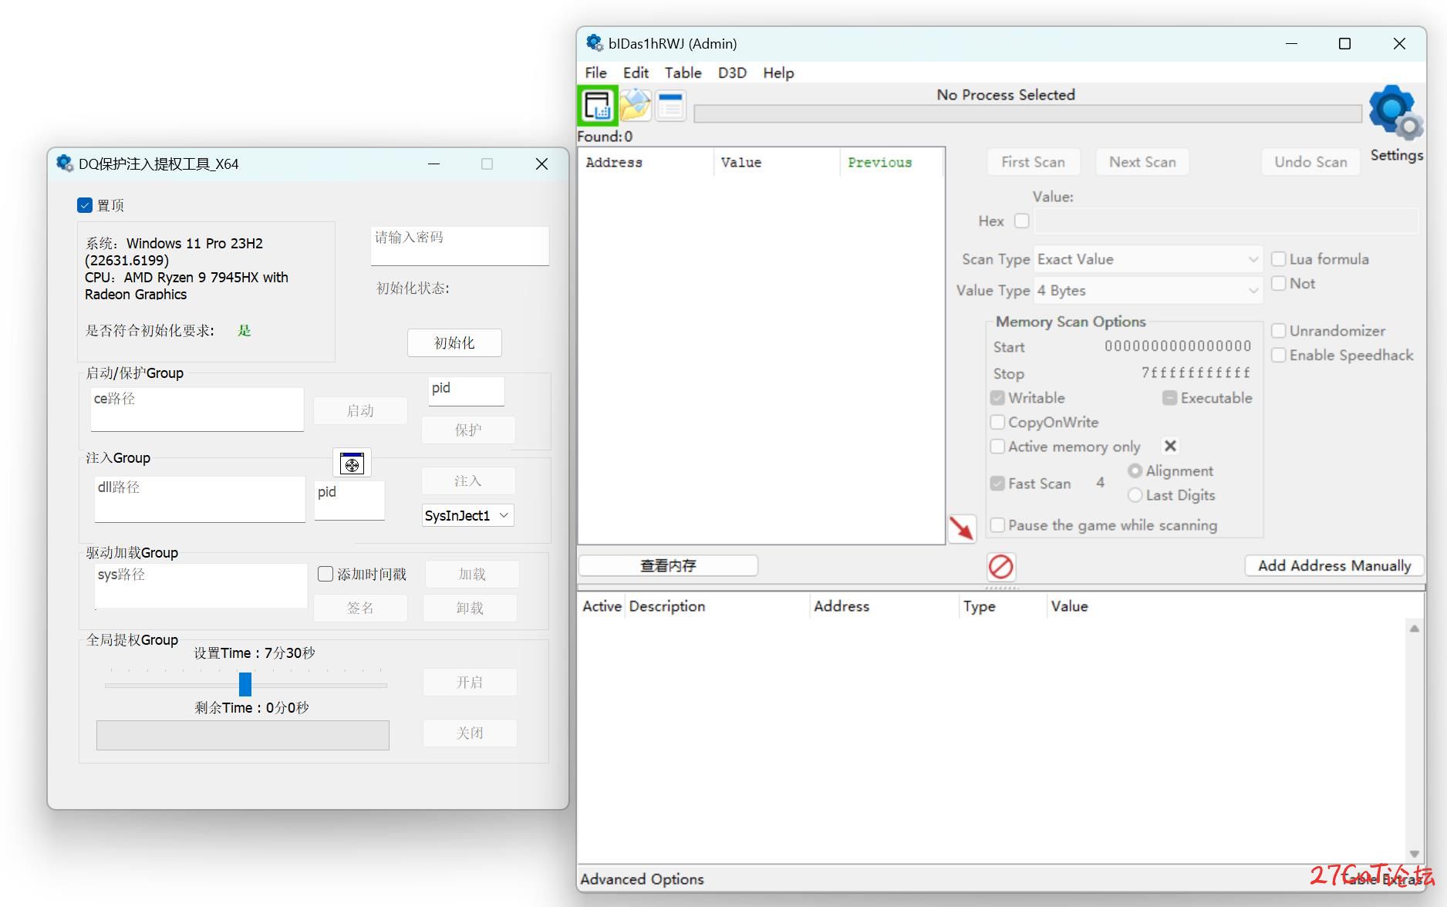
Task: Open the D3D menu
Action: [732, 72]
